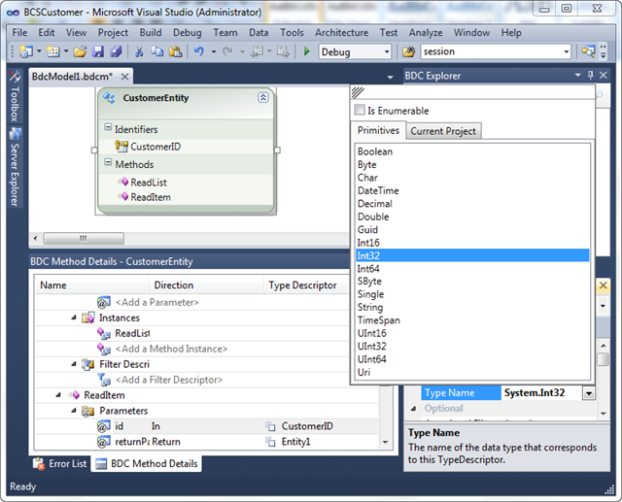This screenshot has width=622, height=502.
Task: Start debugging with the green play icon
Action: [x=306, y=51]
